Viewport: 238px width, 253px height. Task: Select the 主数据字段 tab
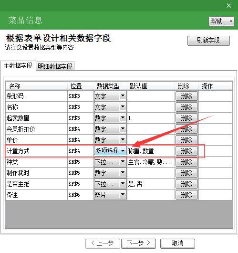pos(18,66)
